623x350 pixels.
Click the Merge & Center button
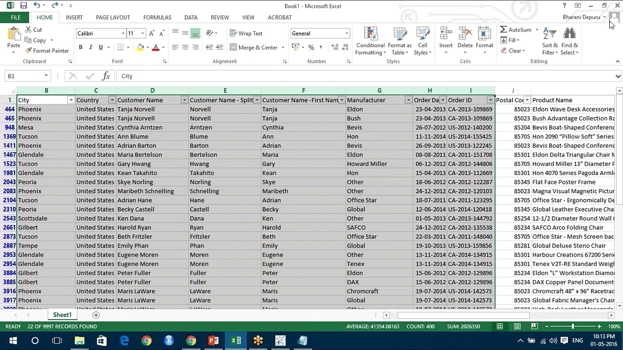pyautogui.click(x=254, y=47)
